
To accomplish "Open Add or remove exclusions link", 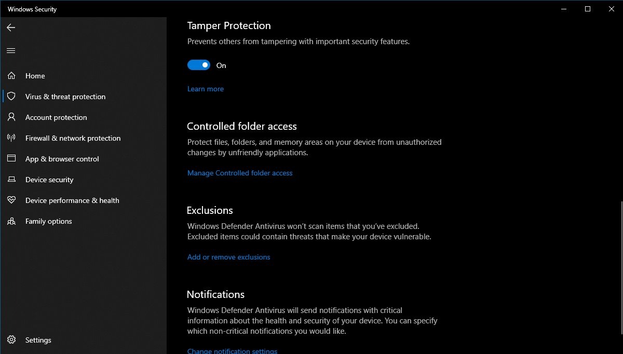I will coord(229,257).
